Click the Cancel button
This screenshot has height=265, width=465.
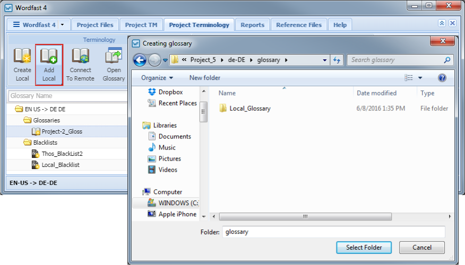tap(421, 248)
